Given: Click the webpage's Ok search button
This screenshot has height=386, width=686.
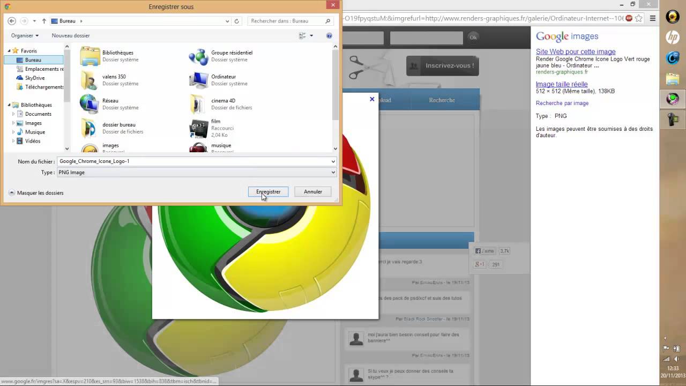Looking at the screenshot, I should [x=473, y=37].
